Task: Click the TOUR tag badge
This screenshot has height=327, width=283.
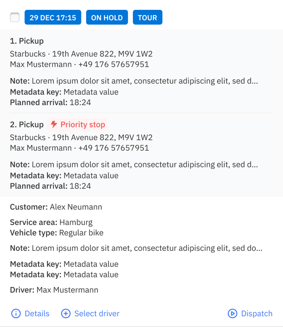Action: tap(147, 17)
